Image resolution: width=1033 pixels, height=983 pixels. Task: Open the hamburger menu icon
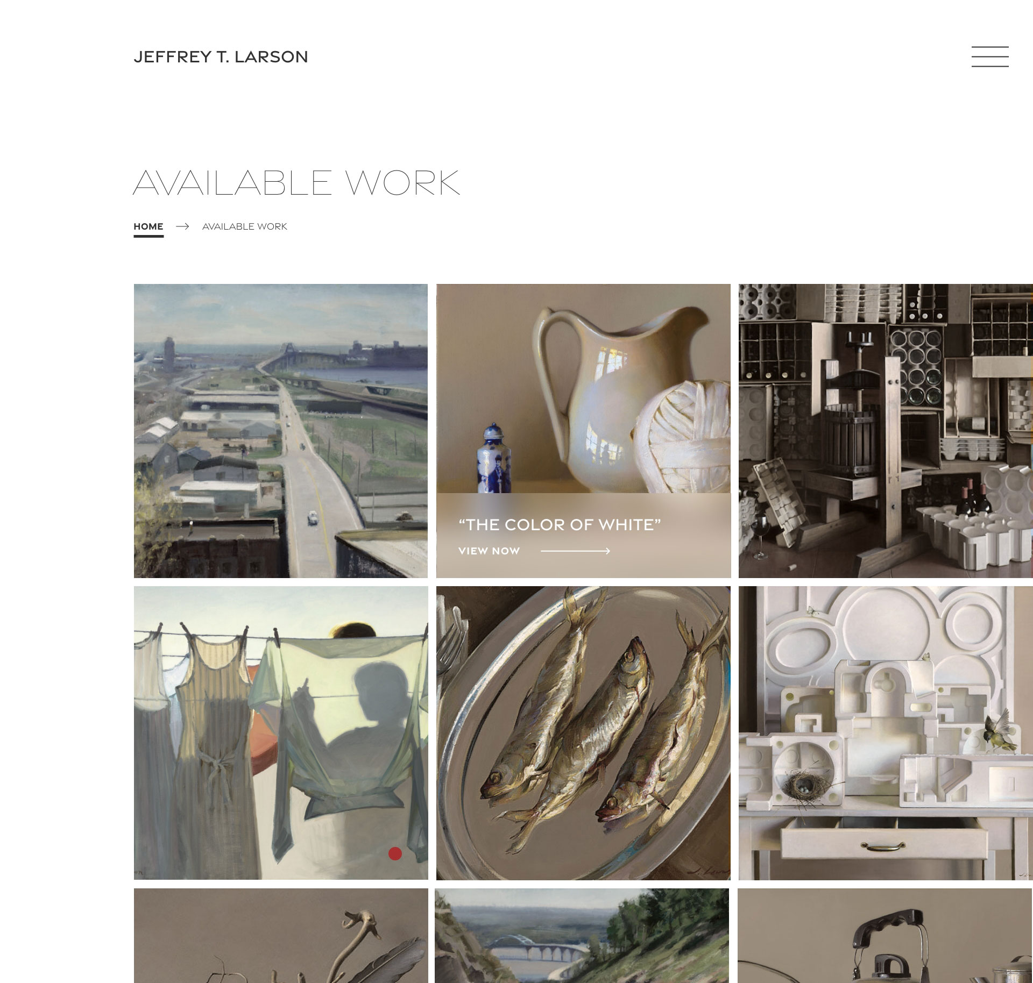pos(989,56)
